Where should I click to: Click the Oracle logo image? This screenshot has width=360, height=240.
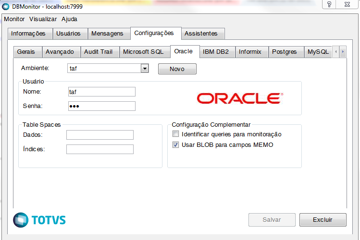[x=240, y=98]
